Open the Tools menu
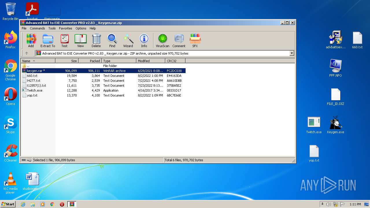 click(52, 28)
